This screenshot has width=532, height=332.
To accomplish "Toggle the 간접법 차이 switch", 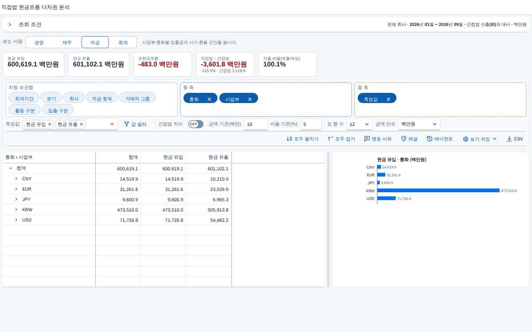I will point(196,124).
